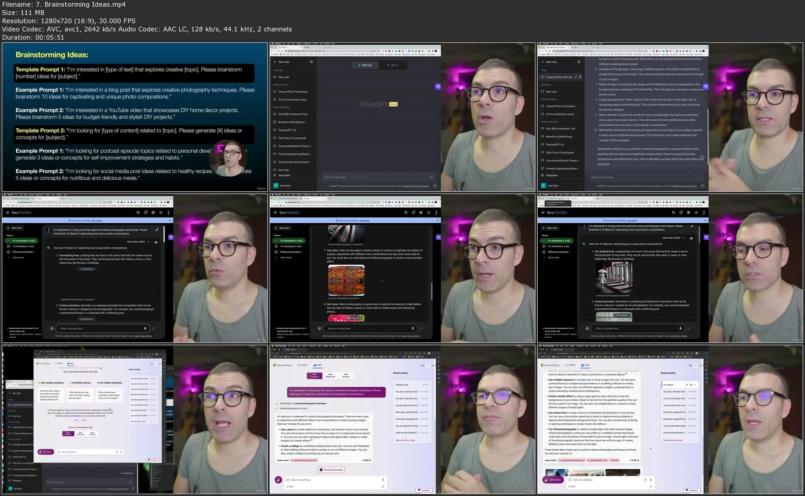
Task: Open +4 more sources in Bing response
Action: coord(614,460)
